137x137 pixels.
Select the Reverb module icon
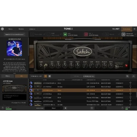[x=107, y=34]
